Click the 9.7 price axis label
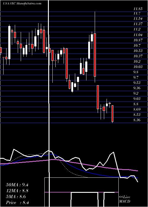Viewport: 148px width, 207px height. coord(136,77)
